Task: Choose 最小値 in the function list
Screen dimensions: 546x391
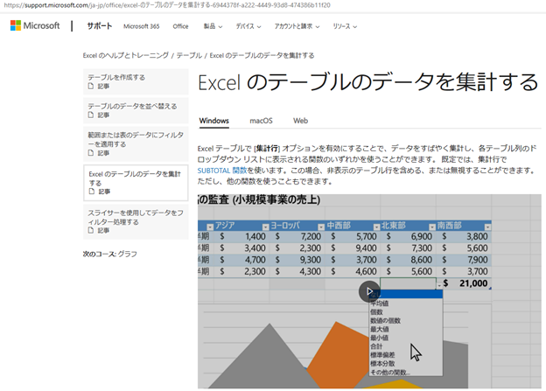Action: click(406, 338)
